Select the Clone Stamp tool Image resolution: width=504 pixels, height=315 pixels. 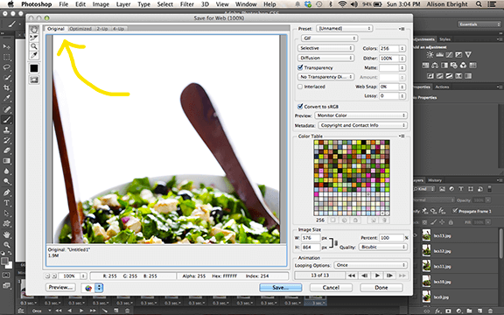[x=6, y=129]
